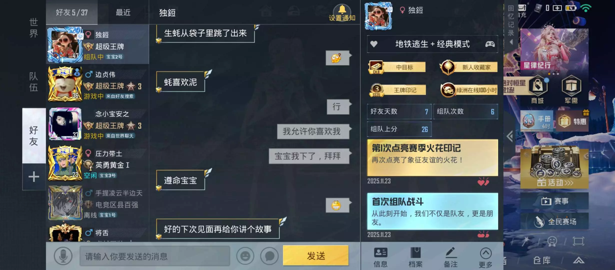Open the 档案 archive icon

pos(415,253)
